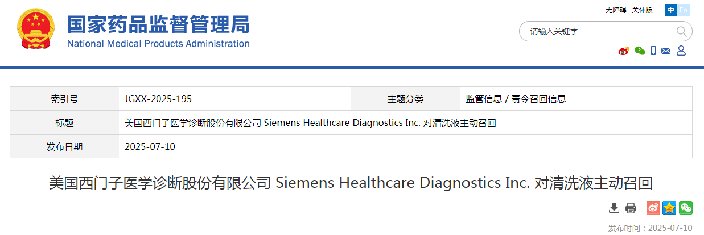The height and width of the screenshot is (235, 704).
Task: Click the 监管信息 / 责令召回信息 category
Action: tap(516, 99)
